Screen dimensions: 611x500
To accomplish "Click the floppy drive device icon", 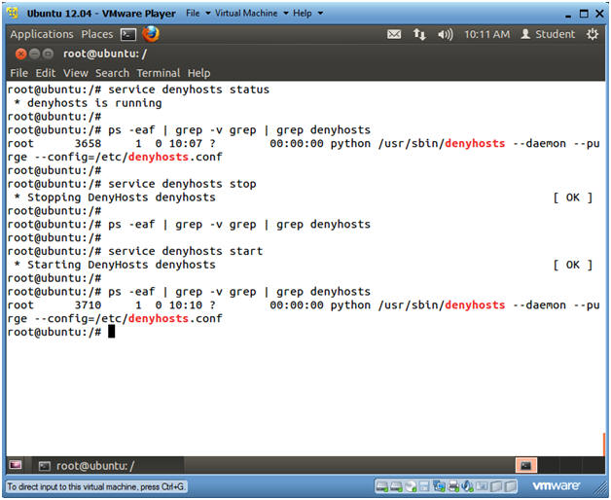I will click(x=424, y=486).
